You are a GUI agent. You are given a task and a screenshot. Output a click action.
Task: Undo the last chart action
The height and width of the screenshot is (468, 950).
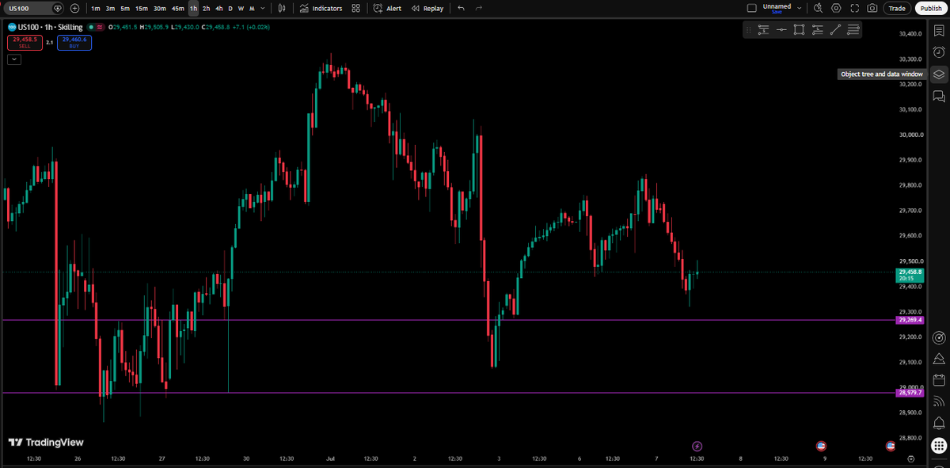[461, 8]
